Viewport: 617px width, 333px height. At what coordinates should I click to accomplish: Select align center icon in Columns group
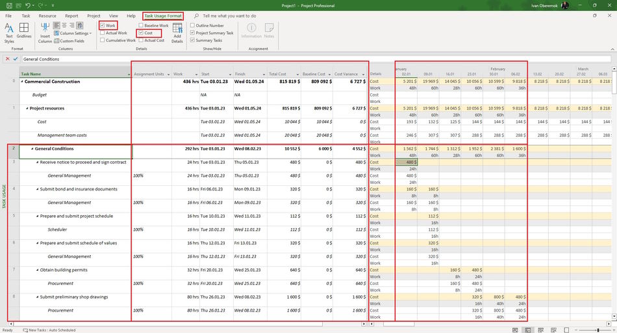point(64,25)
